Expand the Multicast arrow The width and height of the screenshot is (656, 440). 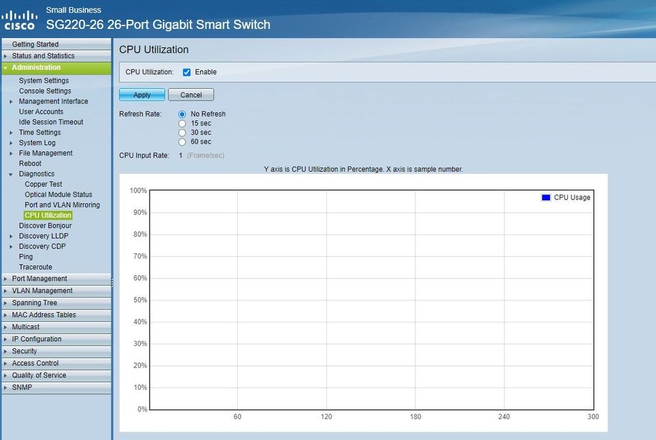point(5,327)
